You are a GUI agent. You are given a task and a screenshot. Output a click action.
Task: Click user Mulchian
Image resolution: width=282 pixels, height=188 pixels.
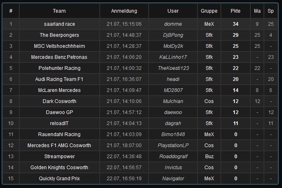click(173, 101)
